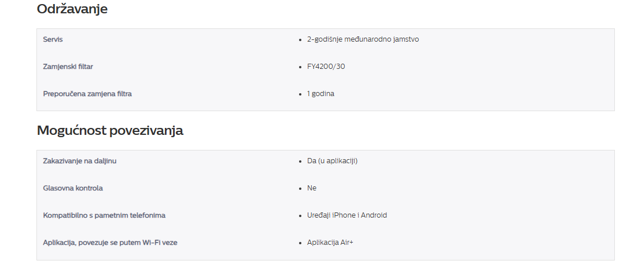Click the Ne value for voice control
Viewport: 634px width, 268px height.
click(312, 188)
